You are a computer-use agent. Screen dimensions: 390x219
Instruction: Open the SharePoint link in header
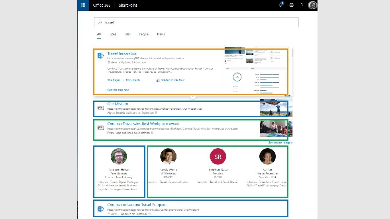(x=128, y=5)
